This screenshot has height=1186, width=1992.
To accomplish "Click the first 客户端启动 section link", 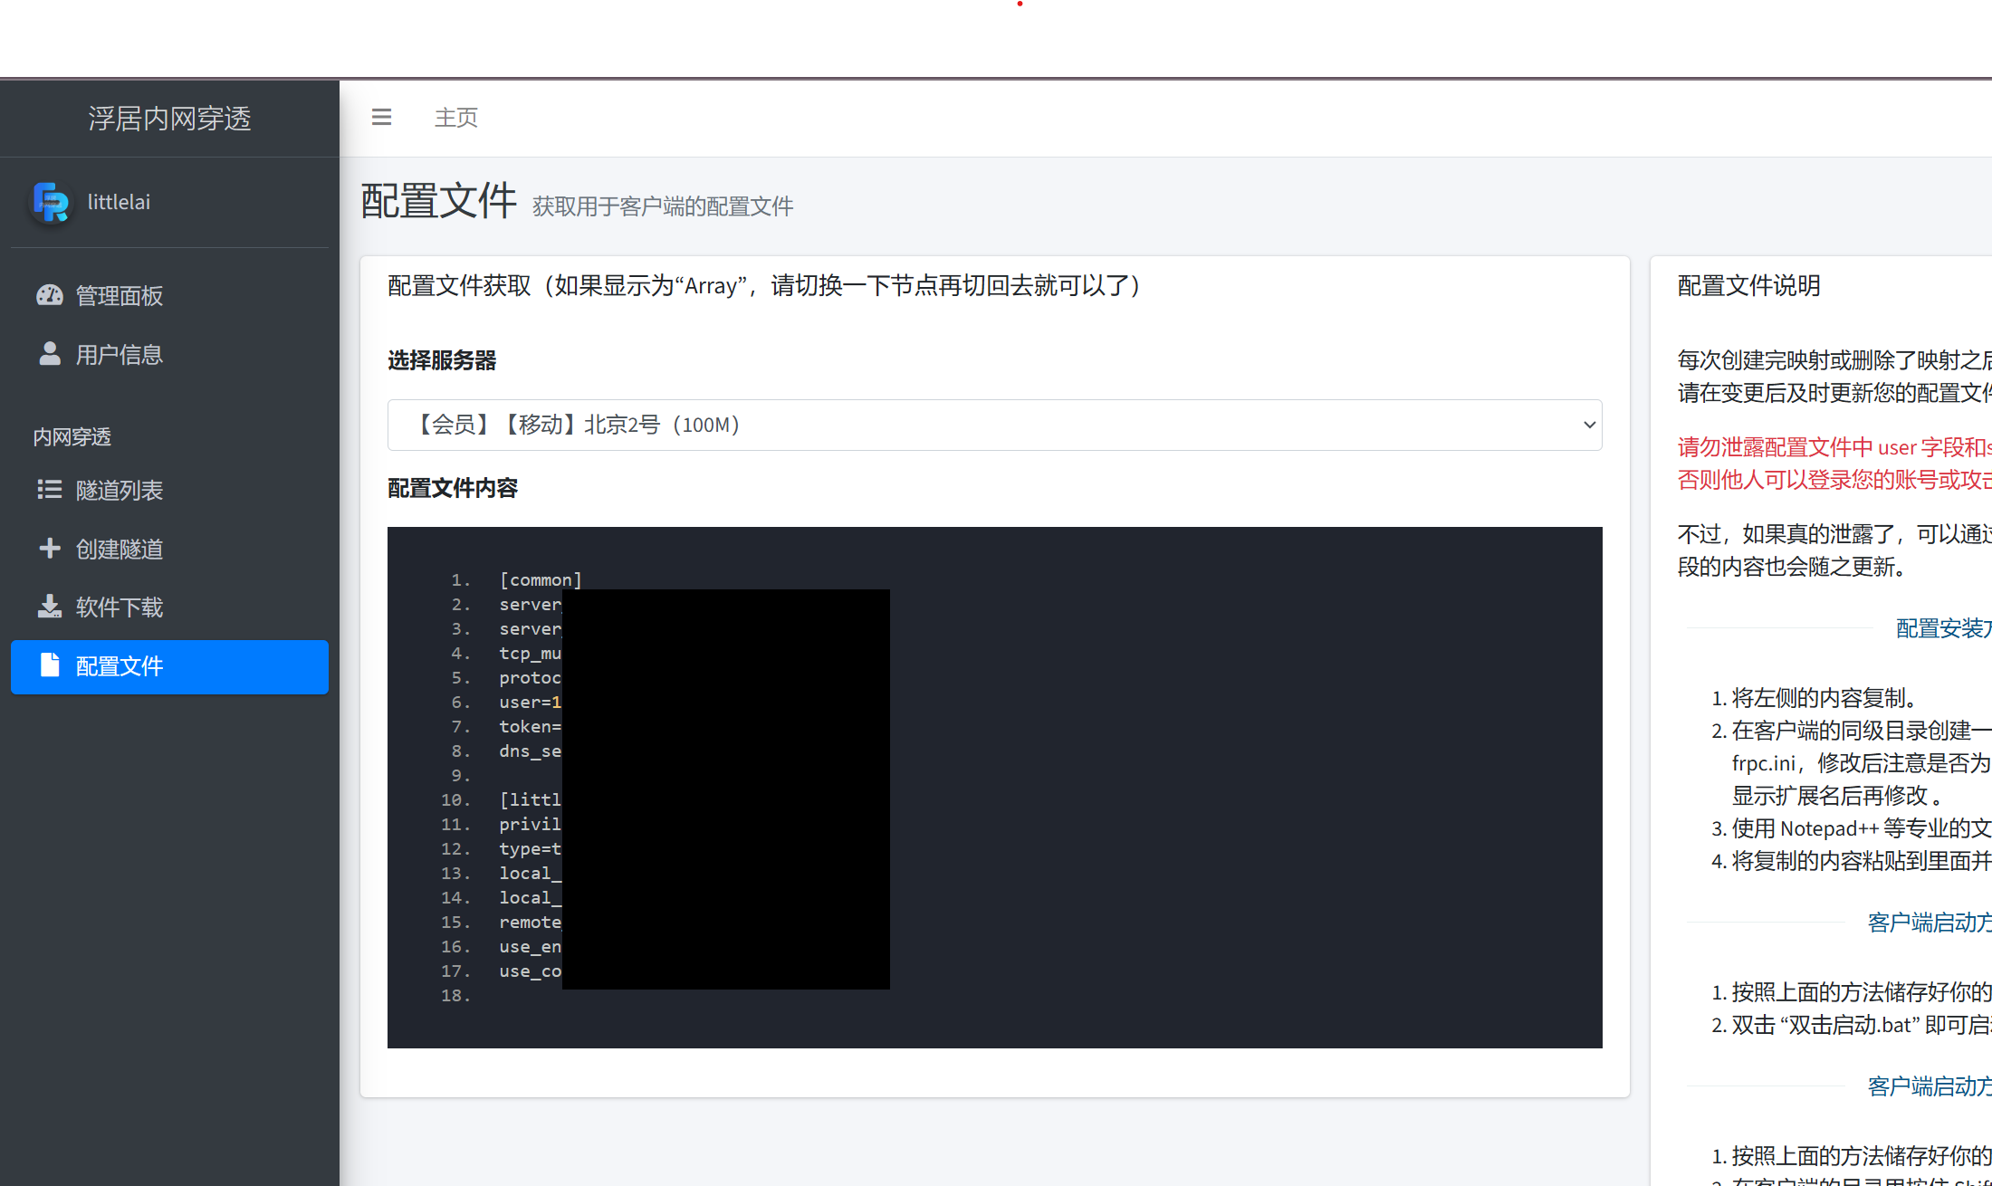I will [1929, 922].
